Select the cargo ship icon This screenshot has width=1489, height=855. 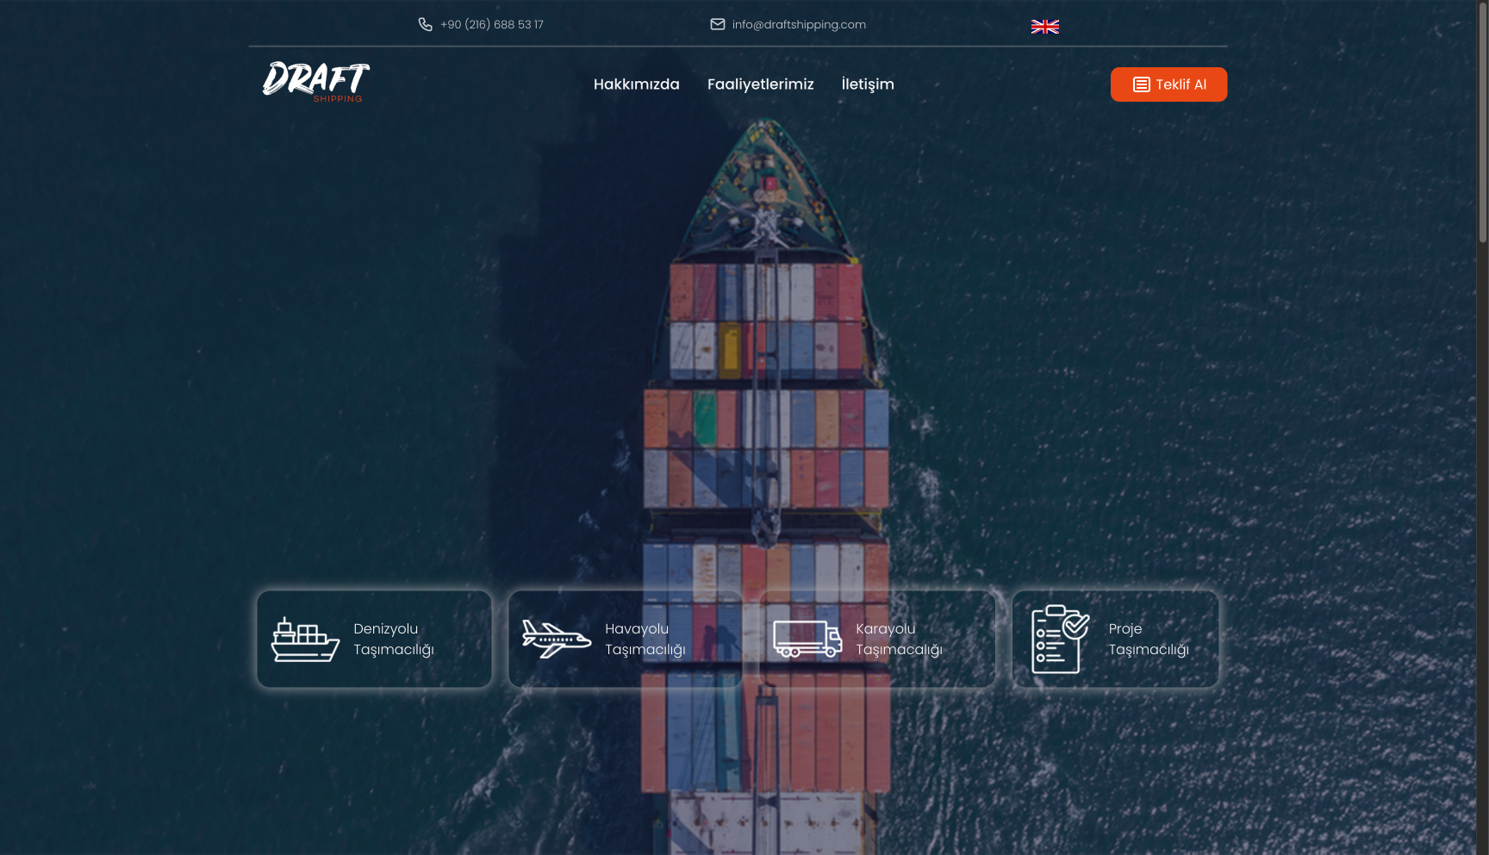point(305,640)
